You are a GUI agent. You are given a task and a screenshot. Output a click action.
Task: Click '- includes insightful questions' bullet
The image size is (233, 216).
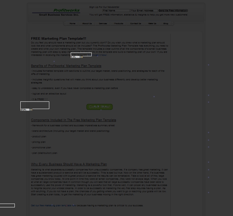(94, 81)
